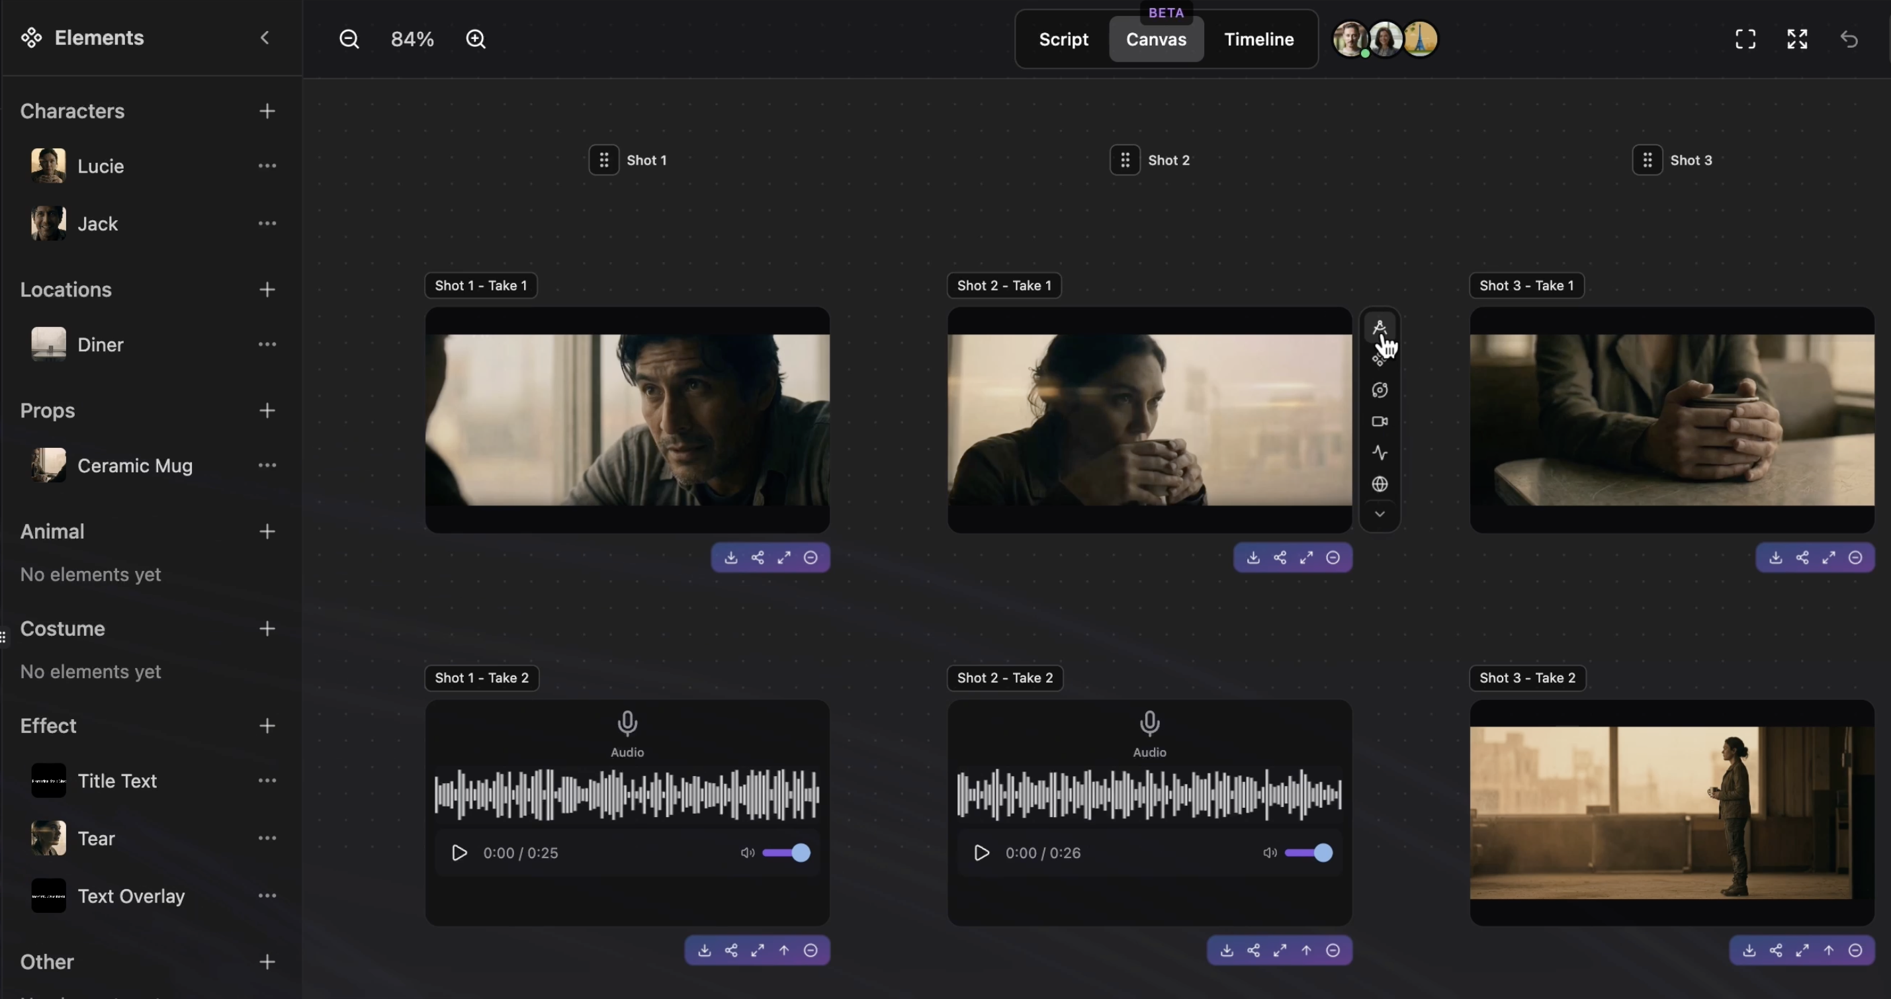This screenshot has width=1891, height=999.
Task: Open options menu for Lucie character
Action: click(x=267, y=166)
